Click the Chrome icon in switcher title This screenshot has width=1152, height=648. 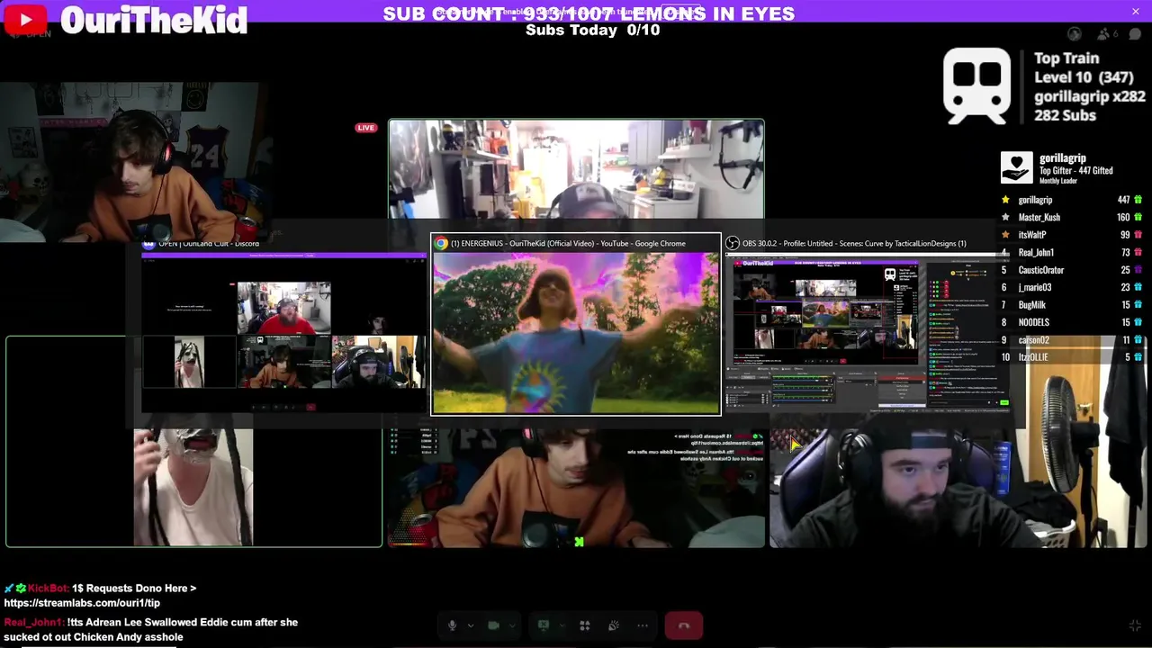[x=442, y=243]
